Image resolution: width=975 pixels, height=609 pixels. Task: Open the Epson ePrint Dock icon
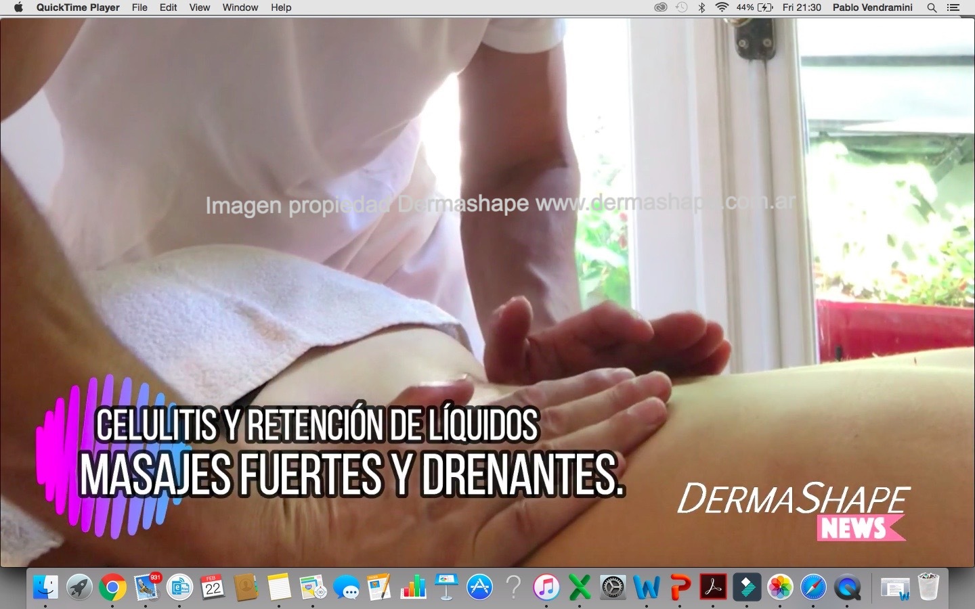(179, 587)
